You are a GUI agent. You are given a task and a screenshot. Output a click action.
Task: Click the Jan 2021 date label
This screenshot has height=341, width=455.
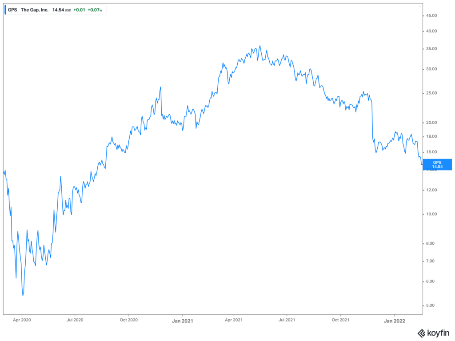point(182,321)
